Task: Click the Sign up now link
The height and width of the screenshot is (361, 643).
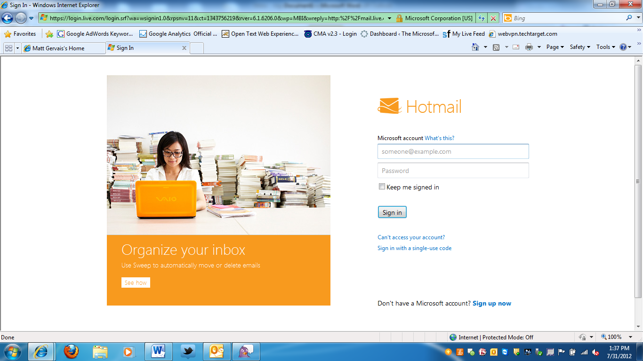Action: tap(492, 303)
